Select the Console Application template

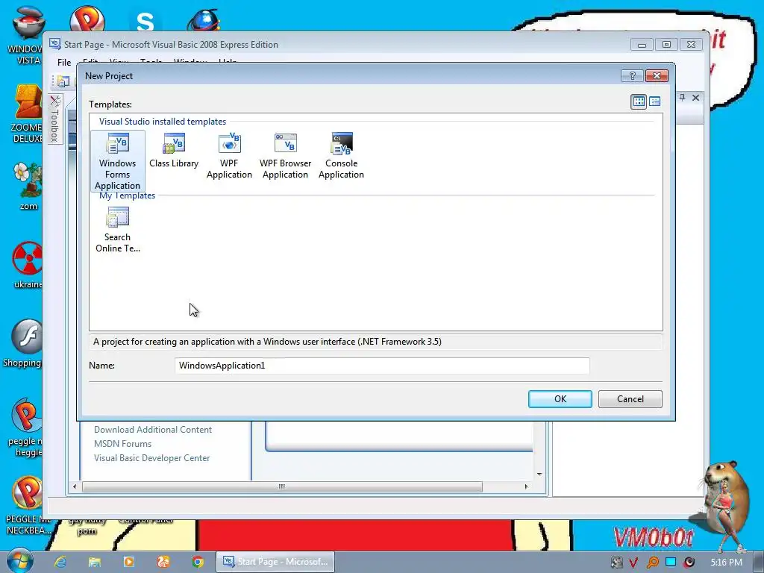[x=341, y=156]
